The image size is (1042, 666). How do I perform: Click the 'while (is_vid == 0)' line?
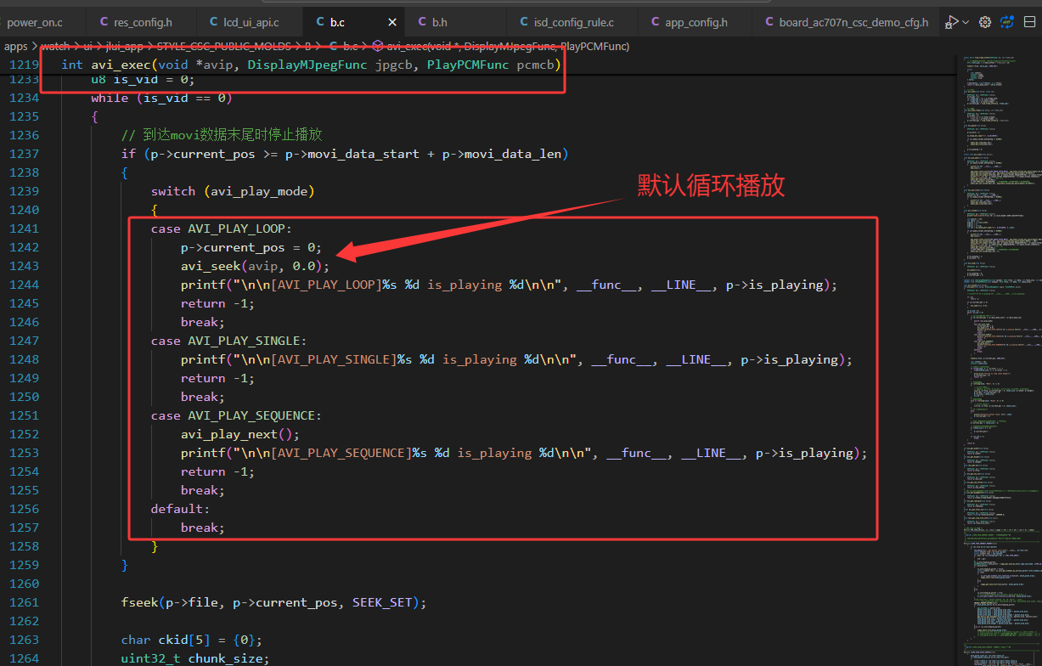(161, 98)
